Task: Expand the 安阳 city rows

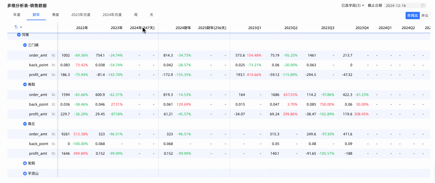Action: pos(25,163)
